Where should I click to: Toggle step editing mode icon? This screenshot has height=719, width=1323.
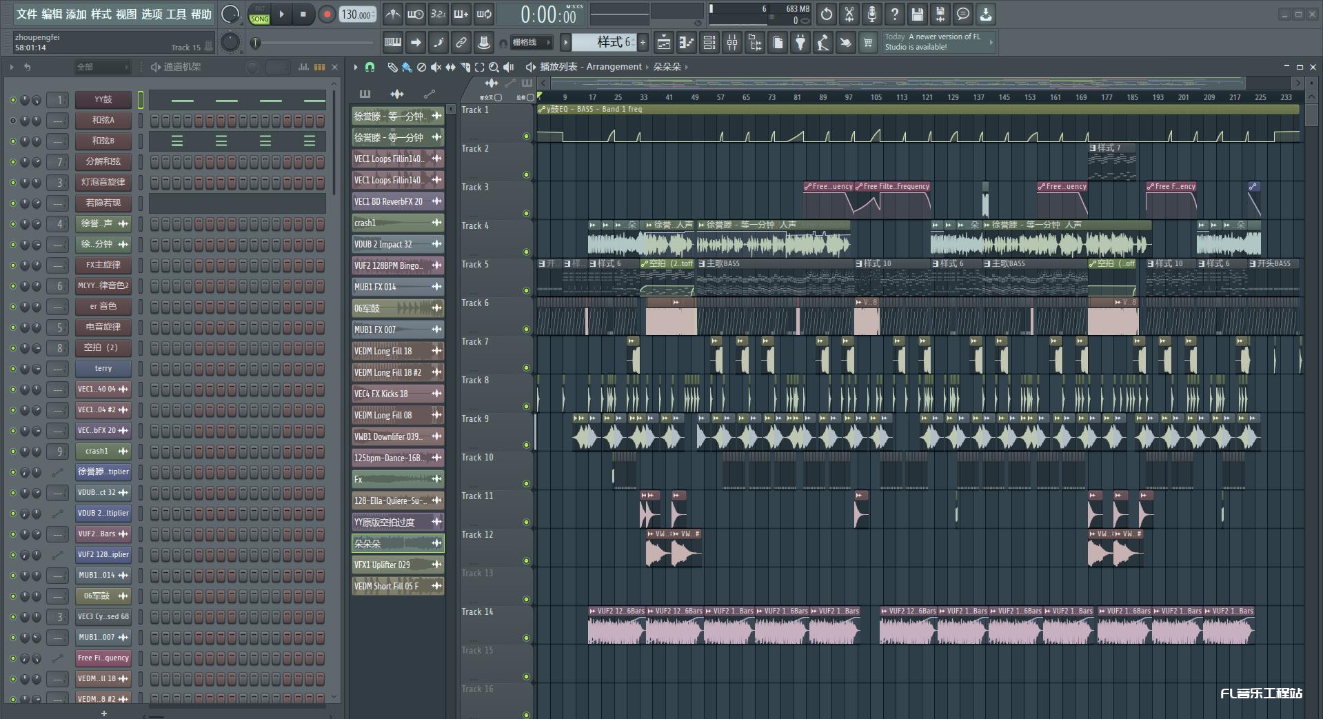(x=438, y=43)
